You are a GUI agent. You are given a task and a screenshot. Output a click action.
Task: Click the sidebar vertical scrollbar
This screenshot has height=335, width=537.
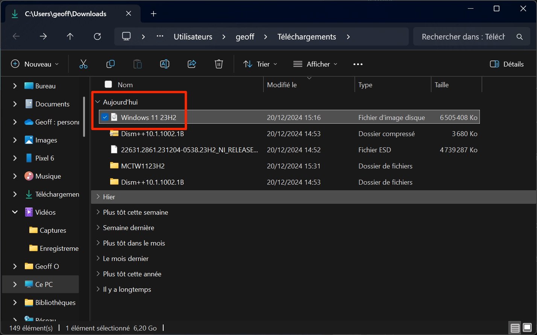(x=85, y=117)
